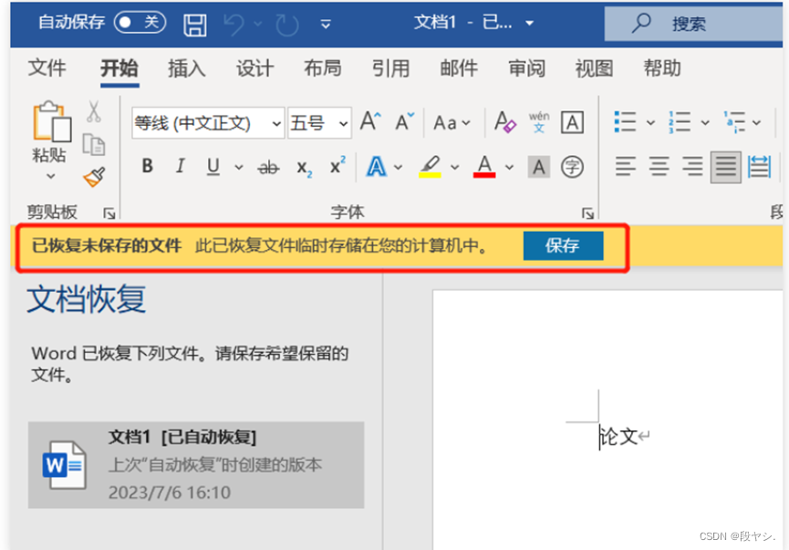Open the Multilevel List dropdown arrow
This screenshot has width=789, height=550.
click(756, 122)
